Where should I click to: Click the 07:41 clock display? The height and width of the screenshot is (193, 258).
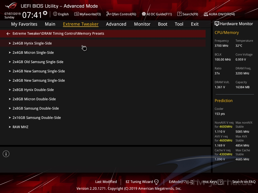click(x=32, y=15)
